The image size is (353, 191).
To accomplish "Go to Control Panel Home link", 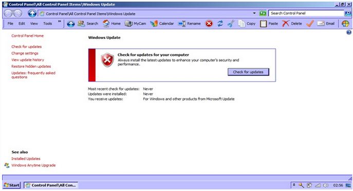I will pyautogui.click(x=27, y=36).
